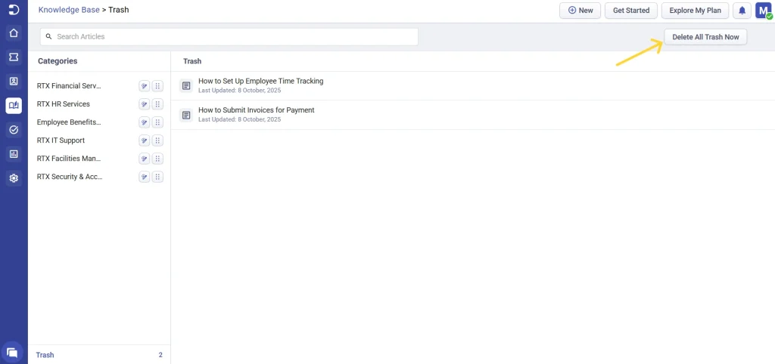Select the Trash tab at sidebar bottom
This screenshot has width=775, height=364.
tap(45, 355)
